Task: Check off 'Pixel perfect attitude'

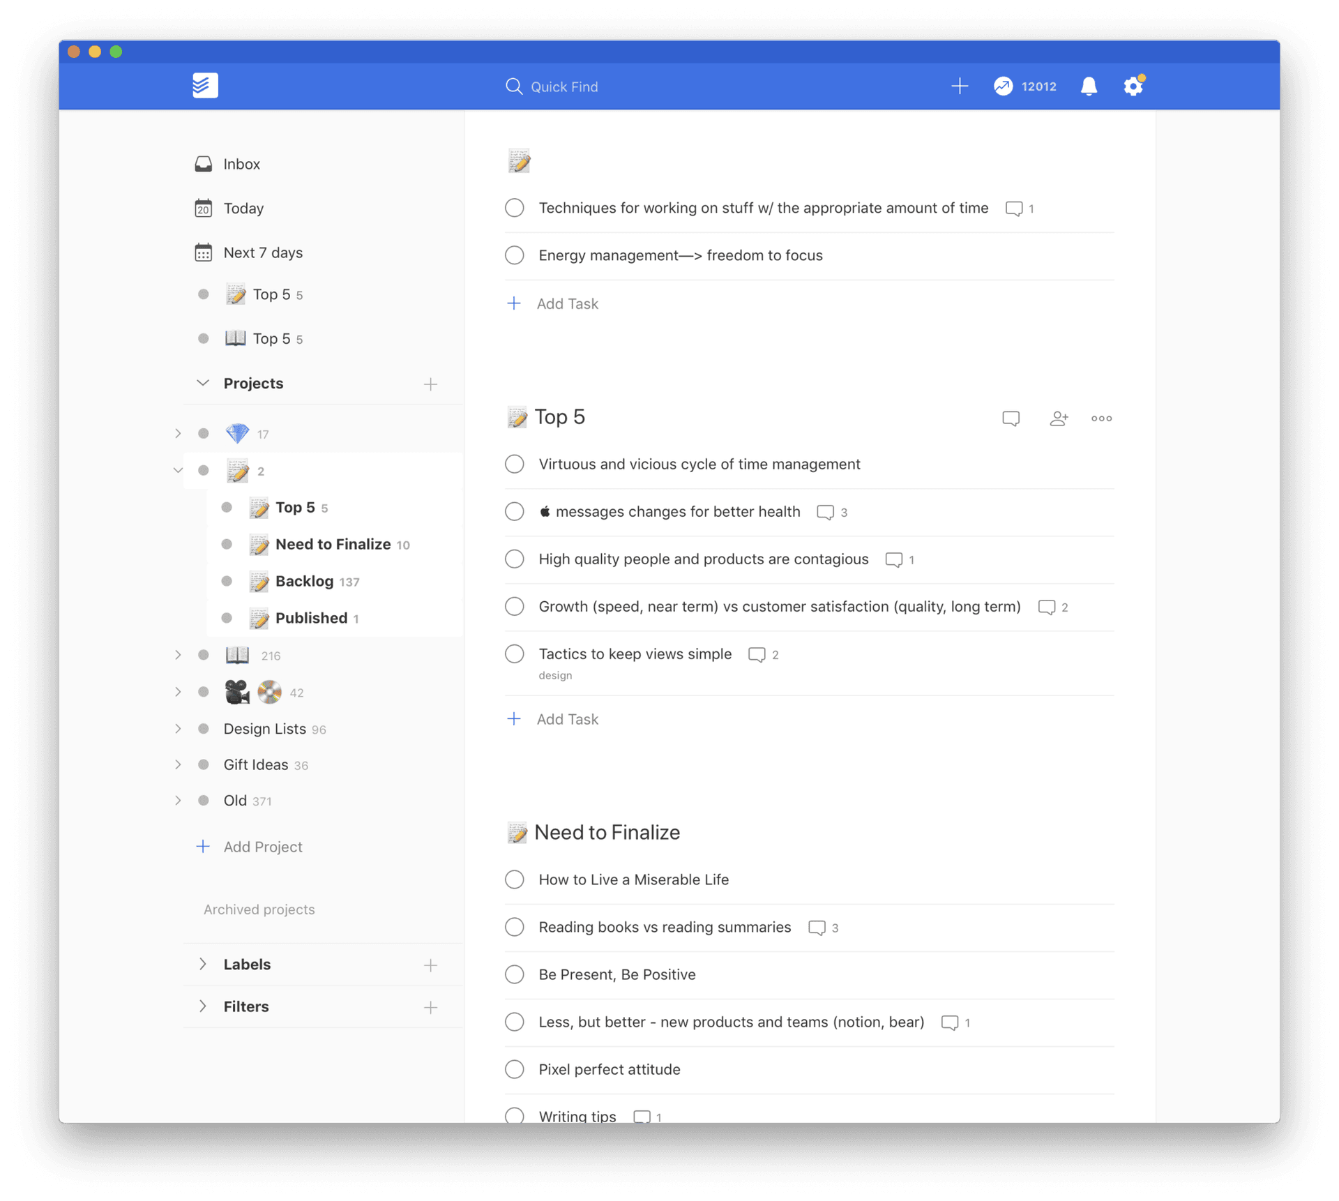Action: [x=514, y=1068]
